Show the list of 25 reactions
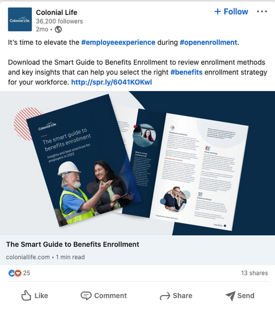 pyautogui.click(x=26, y=273)
